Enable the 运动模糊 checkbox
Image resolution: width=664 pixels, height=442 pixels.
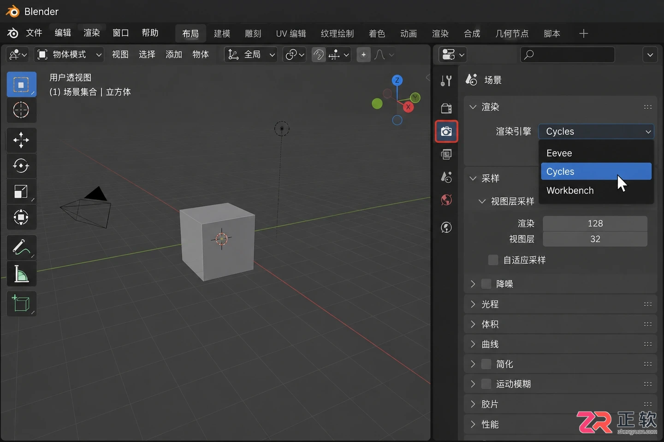pos(486,384)
